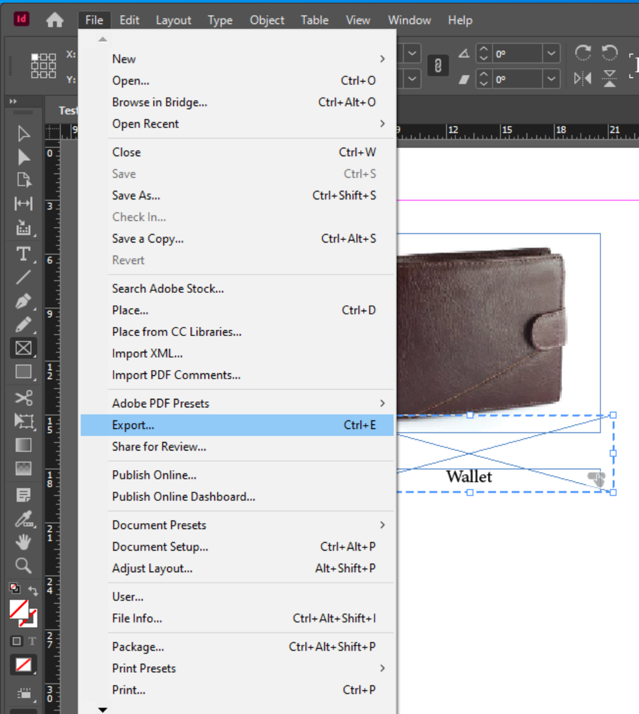The width and height of the screenshot is (639, 714).
Task: Click Flip Horizontal icon
Action: pos(583,78)
